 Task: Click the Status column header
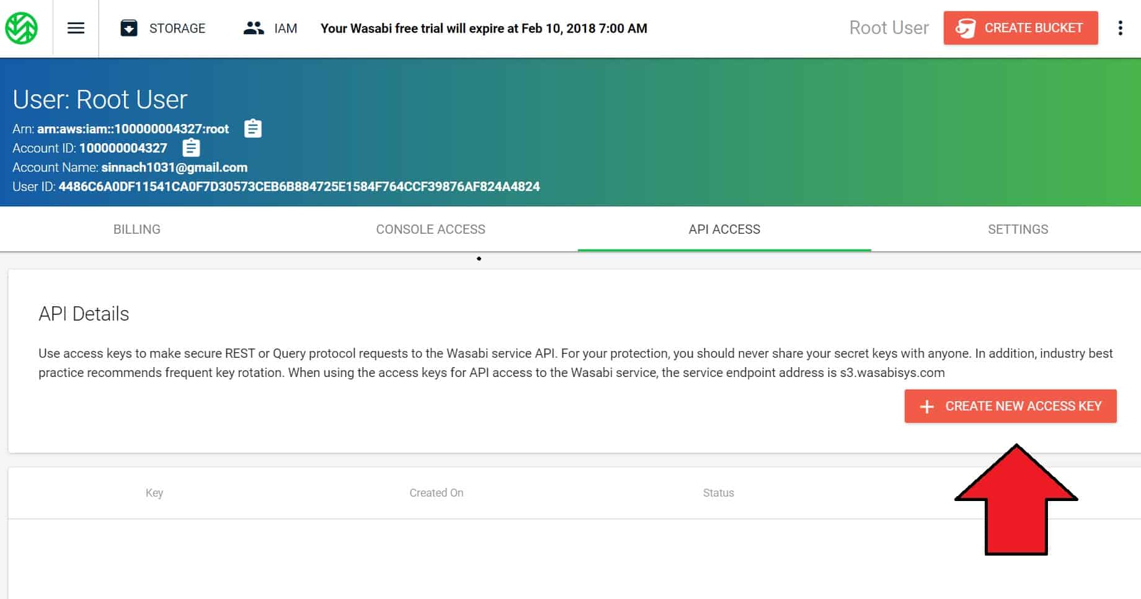point(719,493)
